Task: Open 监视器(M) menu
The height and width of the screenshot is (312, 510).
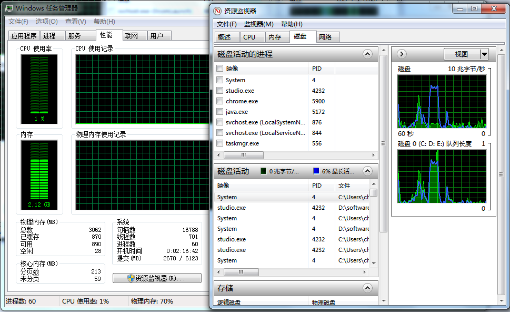Action: (x=258, y=24)
